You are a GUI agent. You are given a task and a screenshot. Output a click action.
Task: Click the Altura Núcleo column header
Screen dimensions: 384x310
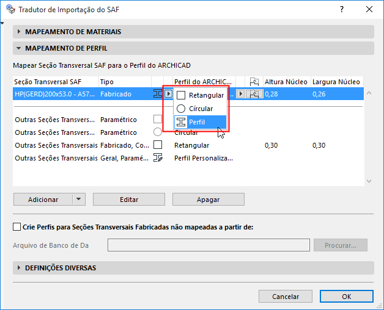[x=287, y=82]
